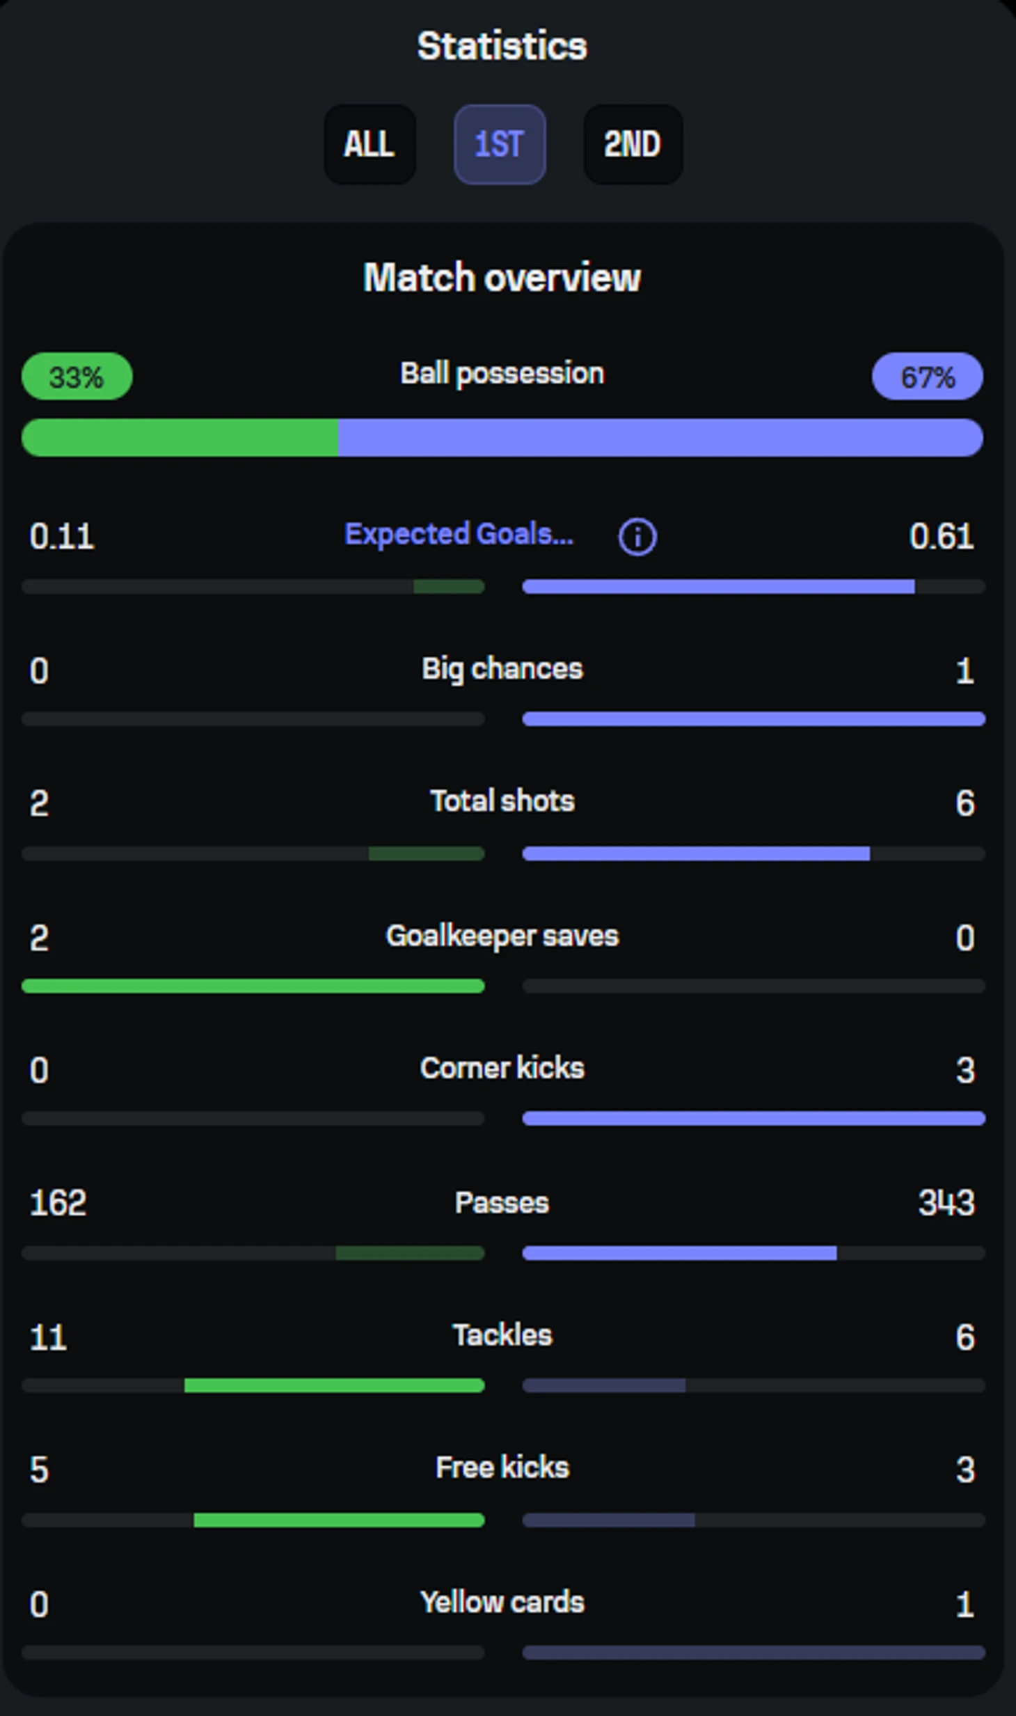Click the green Goalkeeper saves bar
Viewport: 1016px width, 1716px height.
point(253,986)
